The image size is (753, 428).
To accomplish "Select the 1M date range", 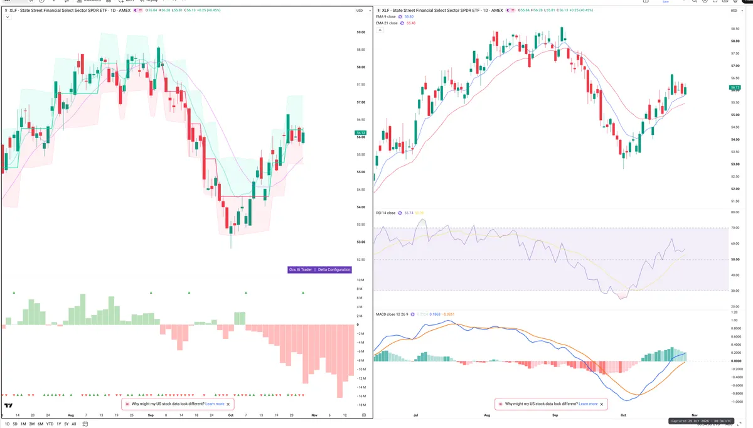I will (x=23, y=424).
